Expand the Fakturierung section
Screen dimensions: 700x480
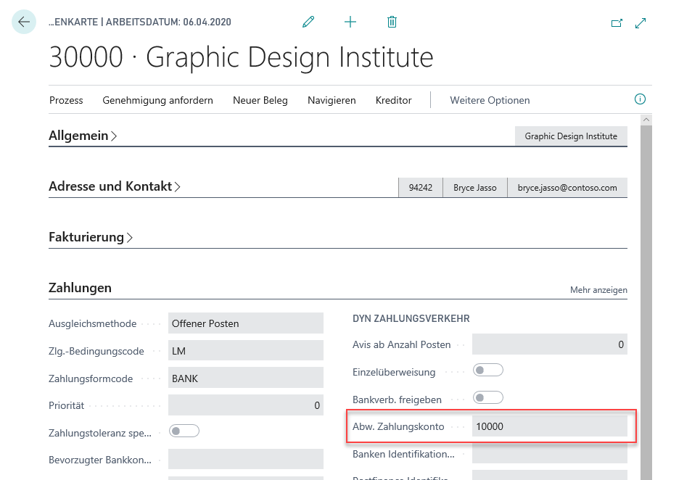coord(91,237)
